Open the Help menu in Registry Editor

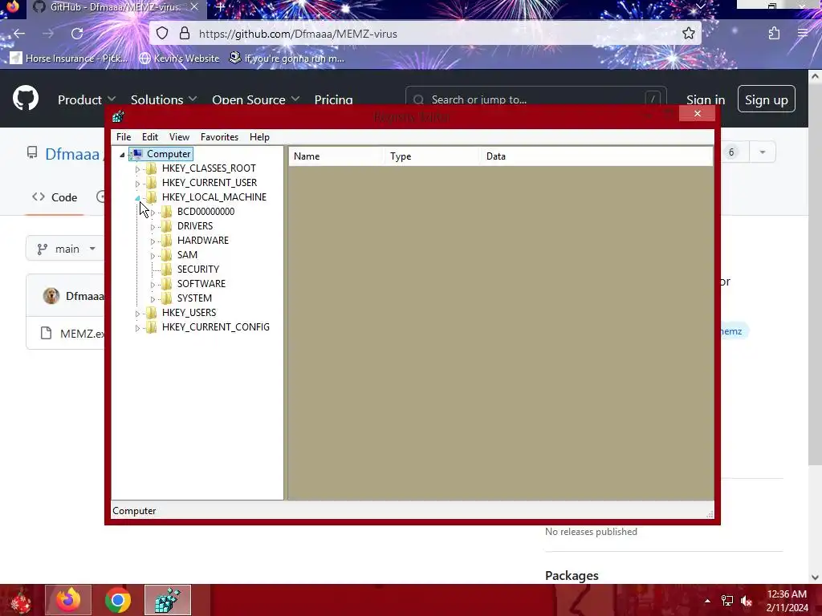click(259, 136)
